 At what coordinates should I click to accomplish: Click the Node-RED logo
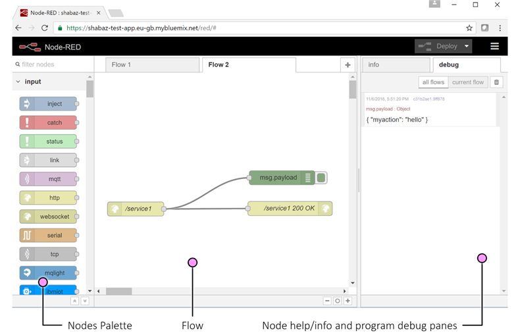point(30,47)
